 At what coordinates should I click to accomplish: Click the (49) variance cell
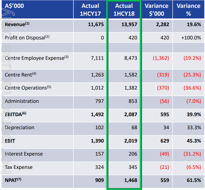164,154
